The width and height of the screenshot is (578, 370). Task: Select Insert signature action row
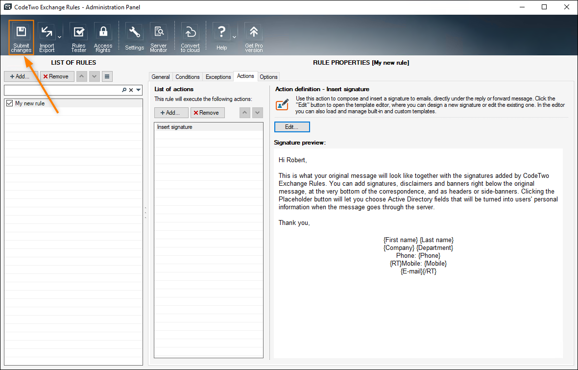(209, 127)
